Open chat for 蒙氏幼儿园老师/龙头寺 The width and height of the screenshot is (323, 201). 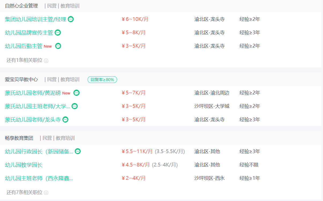tap(65, 120)
